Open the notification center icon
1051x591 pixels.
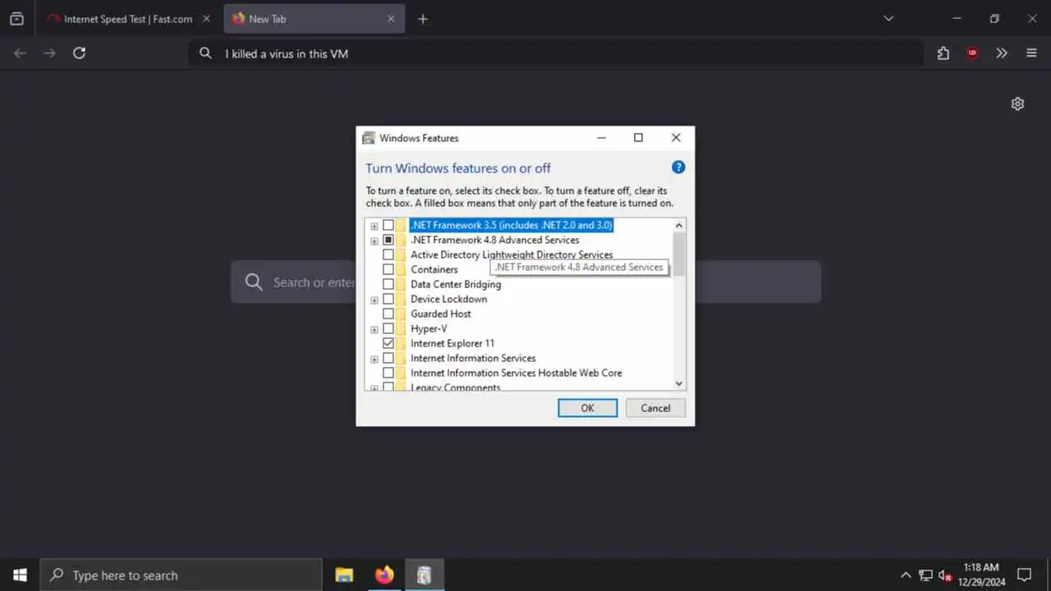tap(1024, 575)
